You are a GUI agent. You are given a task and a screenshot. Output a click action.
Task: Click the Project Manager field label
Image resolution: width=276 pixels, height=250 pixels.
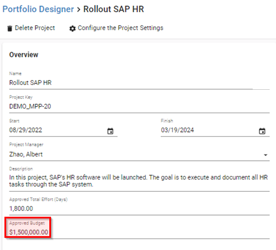[x=26, y=145]
